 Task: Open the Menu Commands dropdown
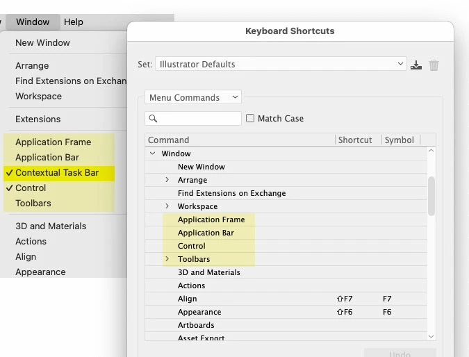193,97
